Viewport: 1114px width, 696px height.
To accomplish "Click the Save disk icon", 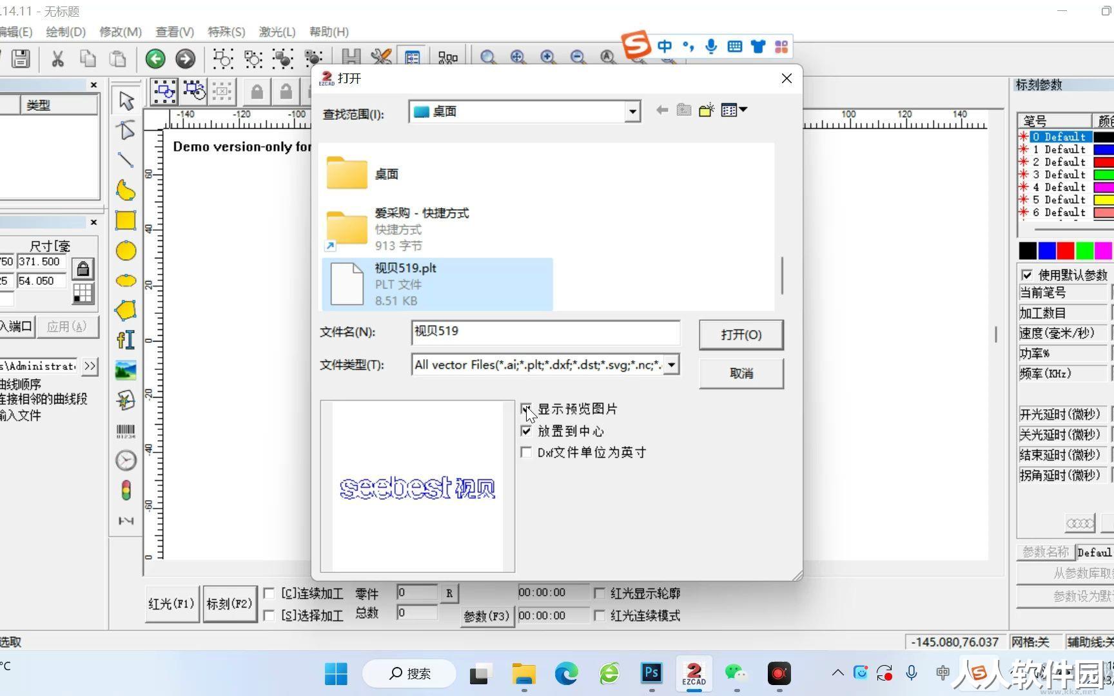I will tap(21, 59).
